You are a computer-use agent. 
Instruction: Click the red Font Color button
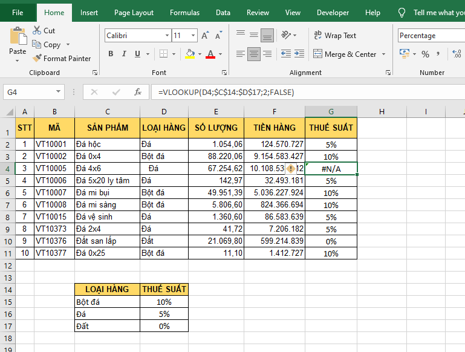[210, 54]
